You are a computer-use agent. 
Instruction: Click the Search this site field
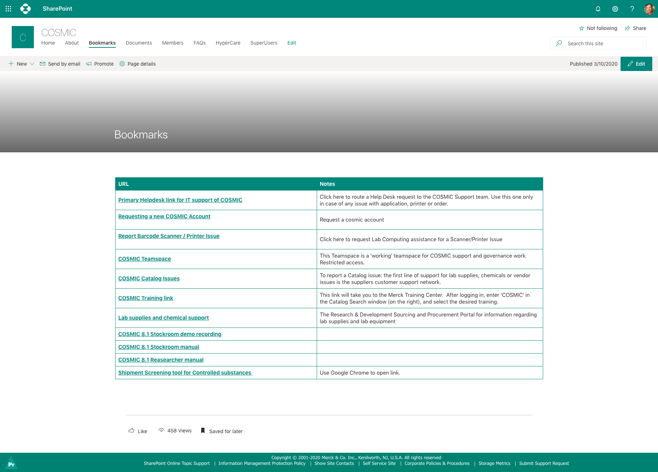tap(603, 44)
